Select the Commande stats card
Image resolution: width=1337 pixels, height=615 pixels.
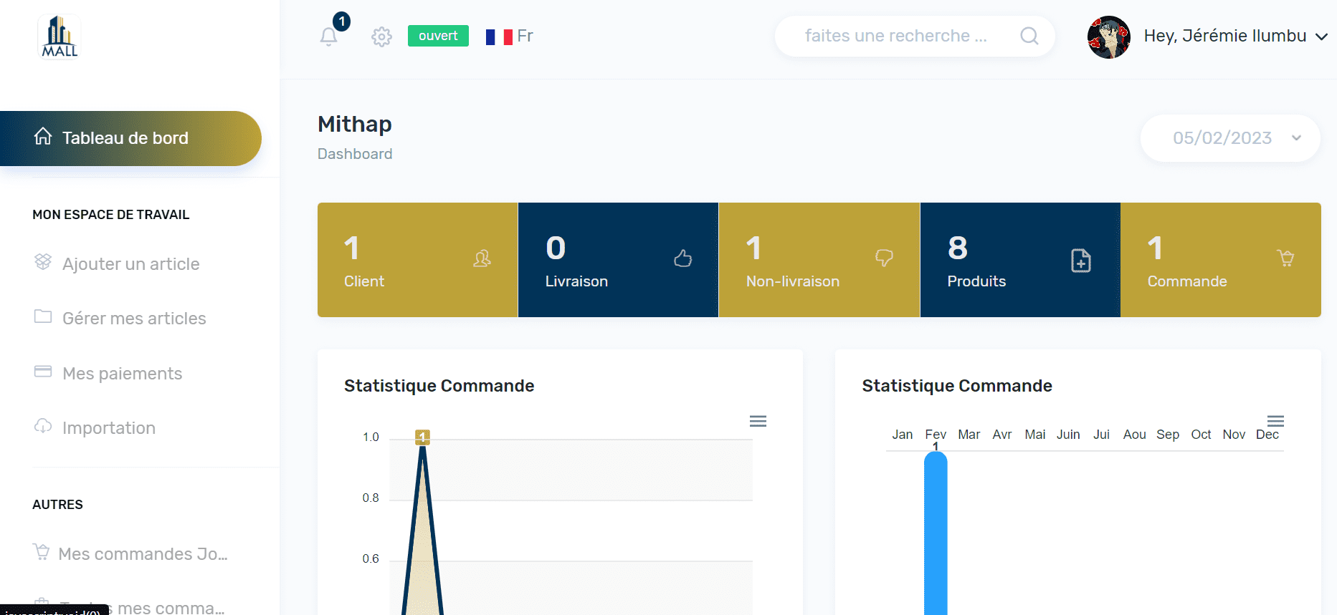coord(1221,260)
